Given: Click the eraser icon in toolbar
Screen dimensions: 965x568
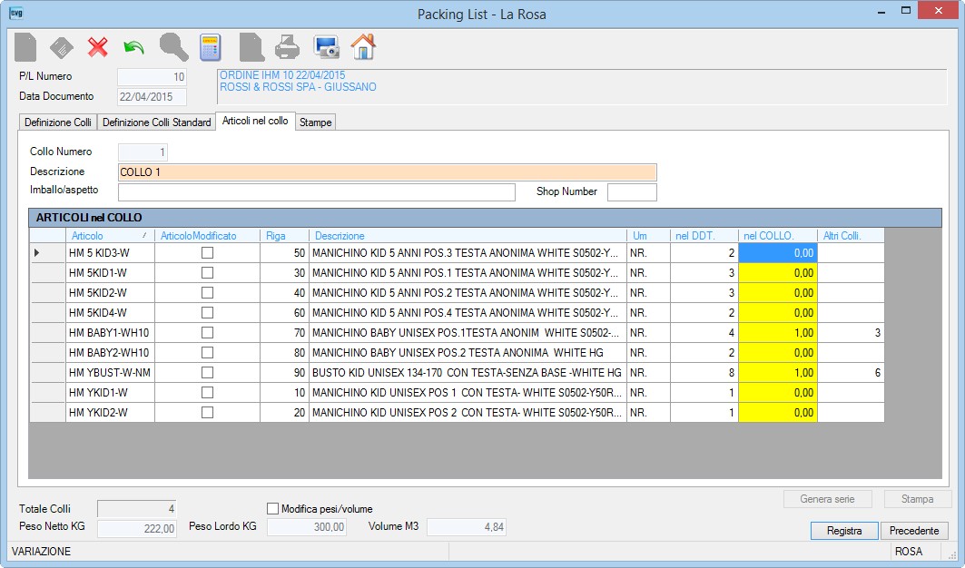Looking at the screenshot, I should pos(62,47).
